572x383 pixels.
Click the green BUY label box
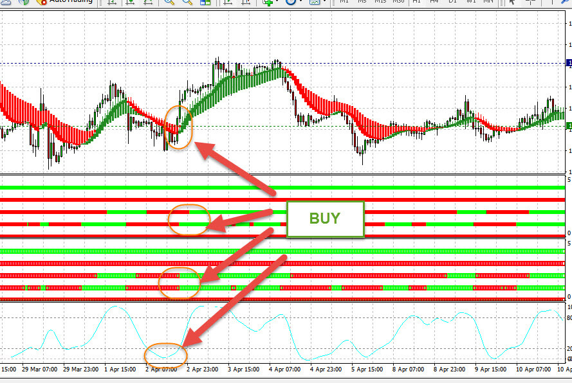pos(326,218)
